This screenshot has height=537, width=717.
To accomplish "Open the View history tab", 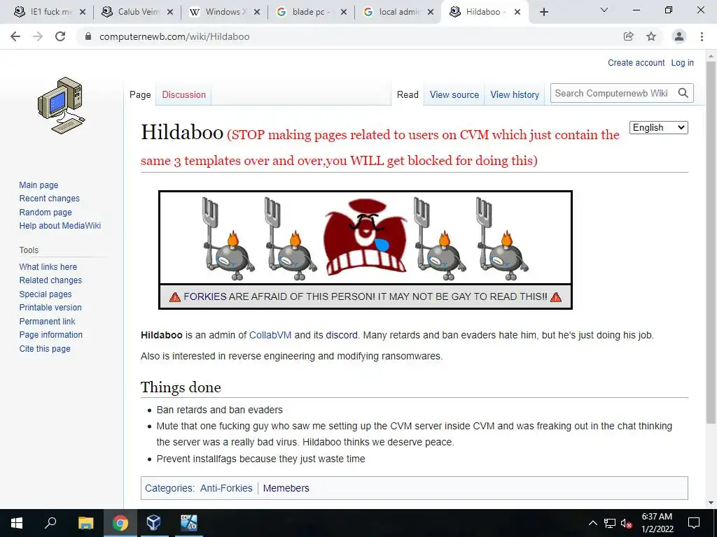I will coord(515,94).
